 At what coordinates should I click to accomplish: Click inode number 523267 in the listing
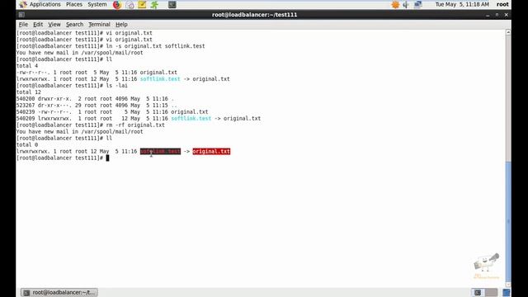26,106
